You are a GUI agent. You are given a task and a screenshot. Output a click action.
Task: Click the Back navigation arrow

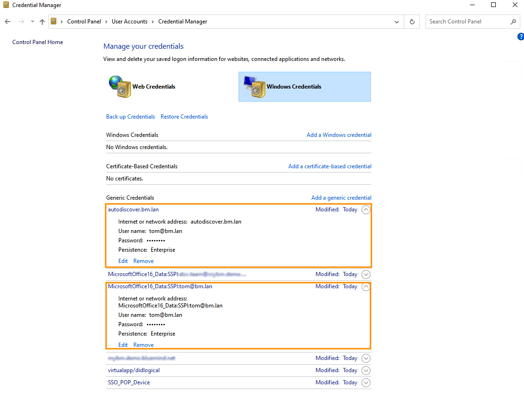(x=8, y=22)
